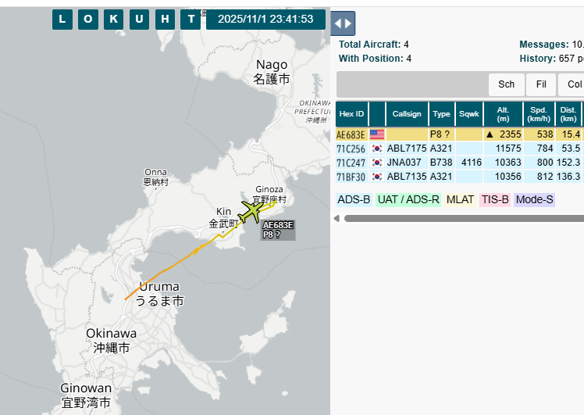Screen dimensions: 584x415
Task: Select aircraft row 71C247
Action: point(460,163)
